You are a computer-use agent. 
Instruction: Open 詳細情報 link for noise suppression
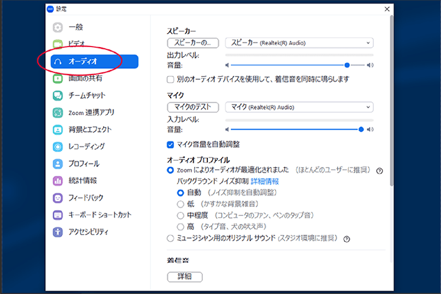point(265,181)
